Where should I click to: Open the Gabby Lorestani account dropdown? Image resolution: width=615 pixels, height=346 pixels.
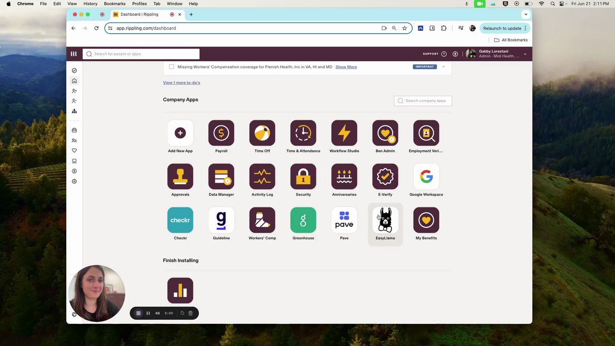tap(496, 54)
